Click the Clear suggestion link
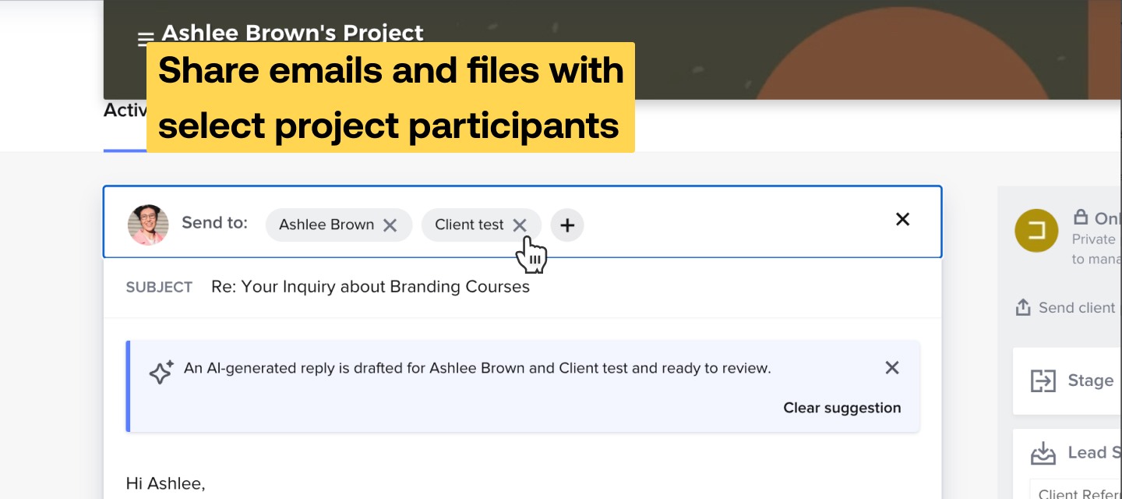The height and width of the screenshot is (499, 1122). [842, 408]
